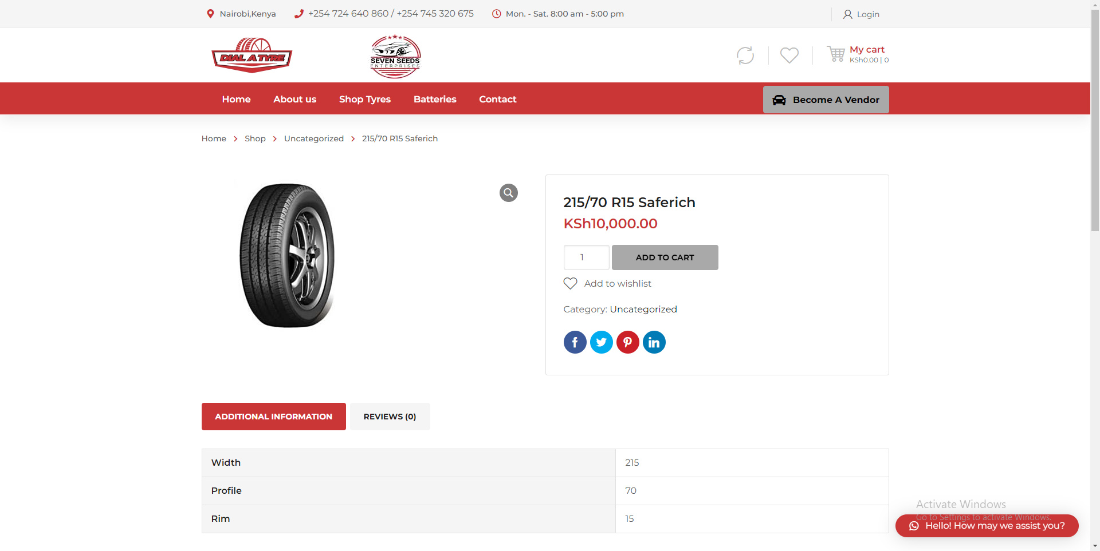The height and width of the screenshot is (551, 1100).
Task: Click the quantity input field
Action: tap(587, 257)
